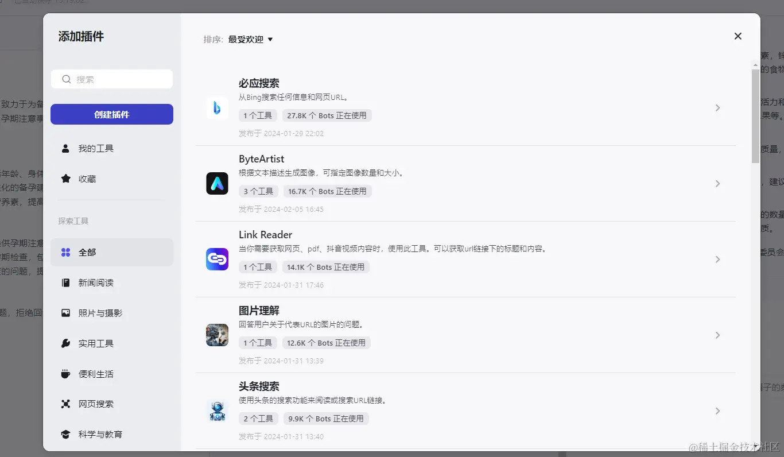Click the 2 个工具 tag on 头条搜索
Screen dimensions: 784x457
(258, 419)
